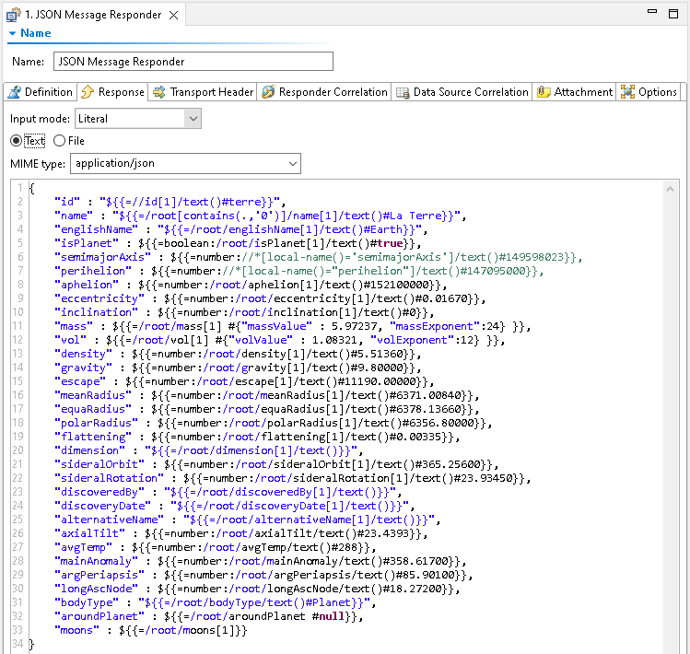Click the "longAscNode" line
The width and height of the screenshot is (690, 654).
[x=257, y=589]
